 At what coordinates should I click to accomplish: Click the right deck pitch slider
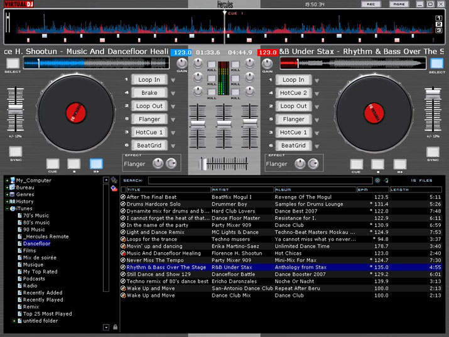tap(433, 93)
